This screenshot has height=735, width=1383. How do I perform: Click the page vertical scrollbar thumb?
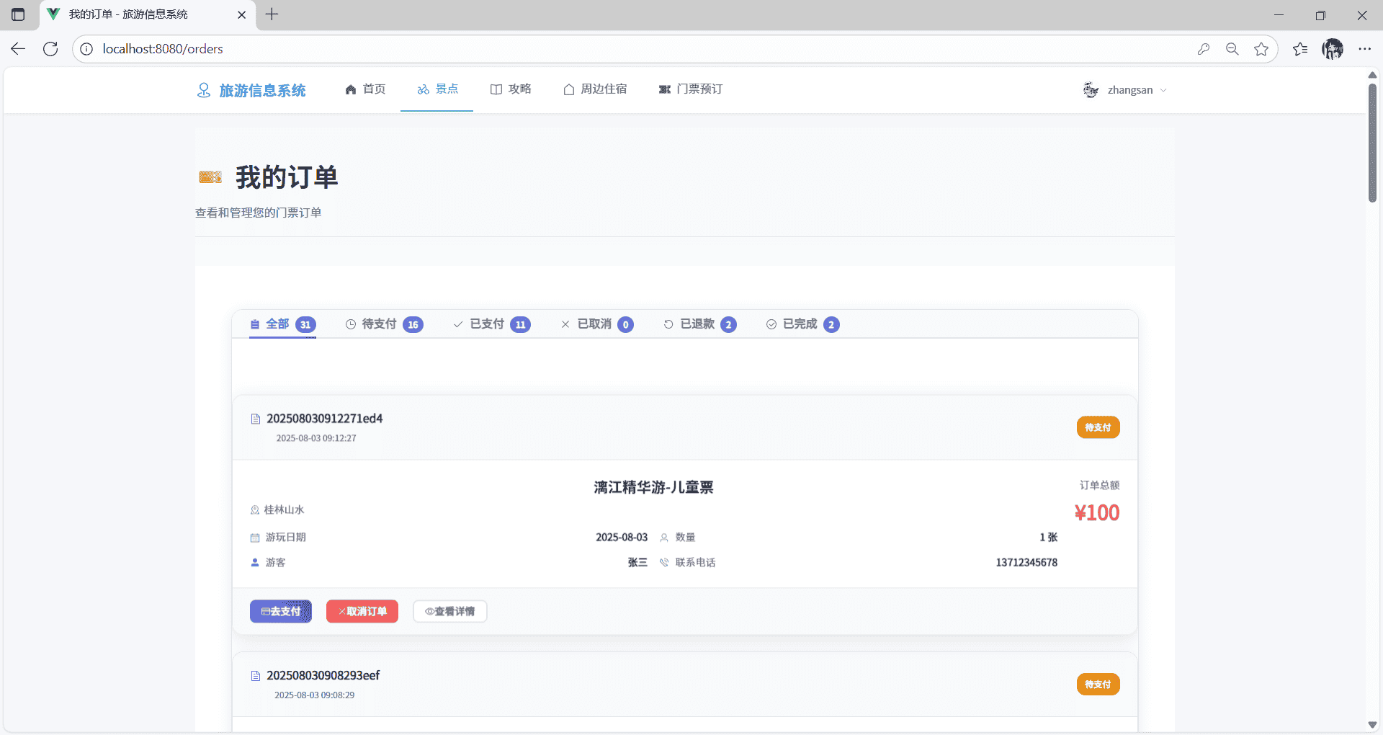[1373, 143]
